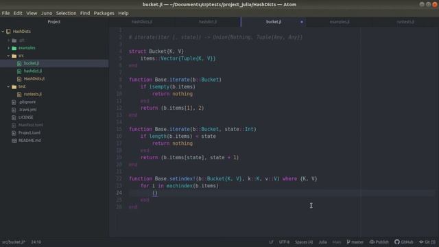Image resolution: width=439 pixels, height=247 pixels.
Task: Select the bucket.jl editor tab
Action: pos(274,22)
